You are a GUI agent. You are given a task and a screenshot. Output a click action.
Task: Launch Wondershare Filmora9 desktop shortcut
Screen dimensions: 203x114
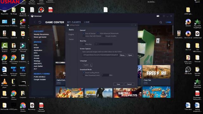tap(23, 47)
